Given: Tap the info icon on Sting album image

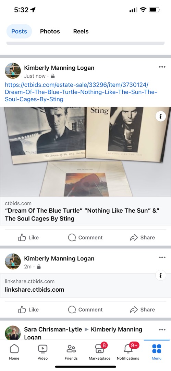Looking at the screenshot, I should [x=161, y=116].
